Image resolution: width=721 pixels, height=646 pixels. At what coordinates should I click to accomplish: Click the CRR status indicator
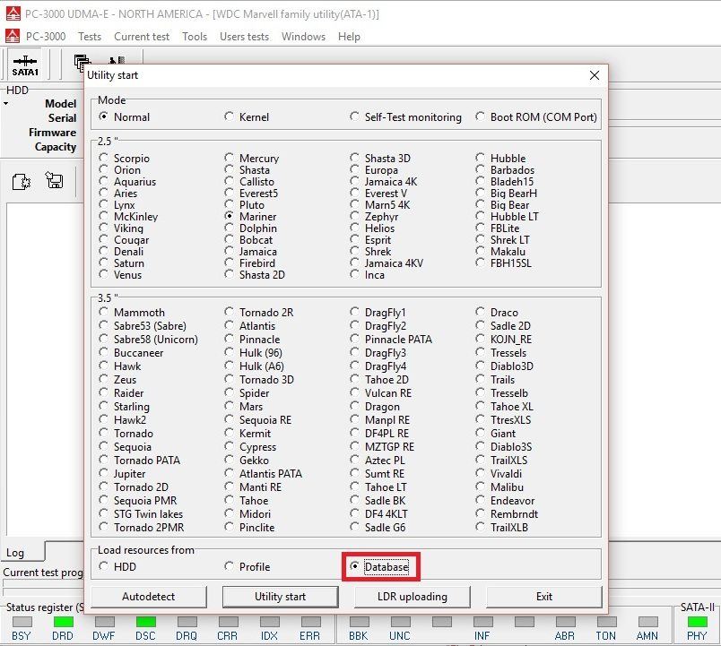pyautogui.click(x=228, y=622)
